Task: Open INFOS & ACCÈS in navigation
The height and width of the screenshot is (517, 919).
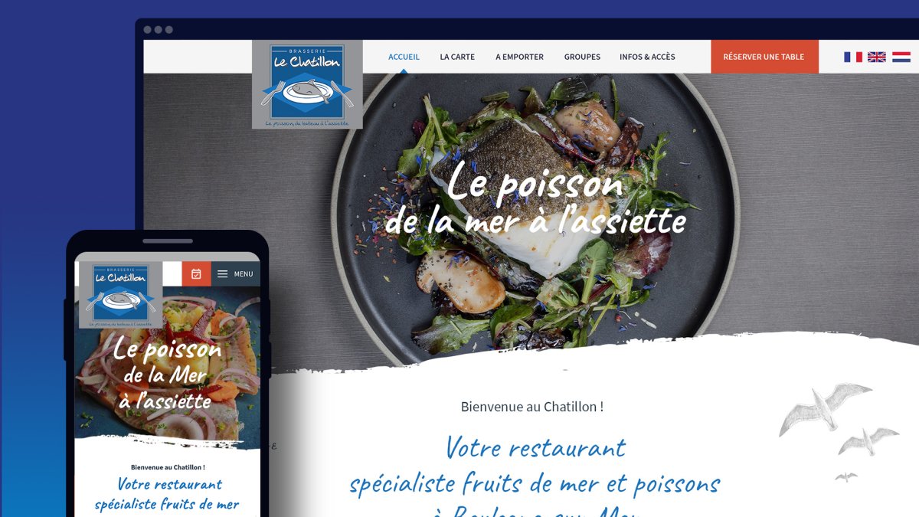Action: click(x=647, y=57)
